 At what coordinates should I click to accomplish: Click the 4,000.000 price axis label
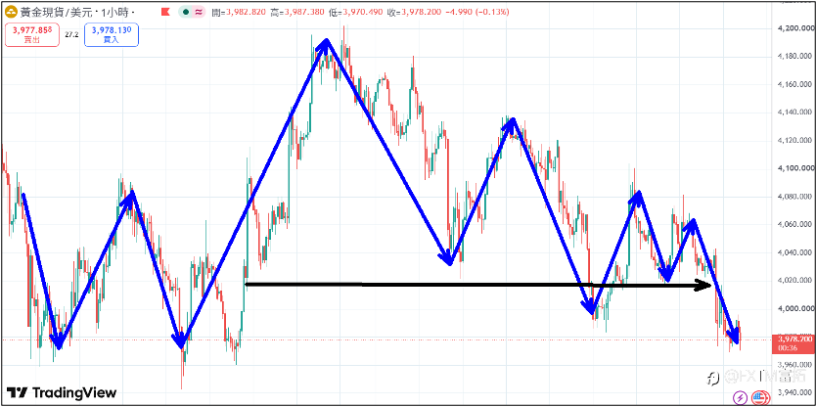[x=794, y=309]
